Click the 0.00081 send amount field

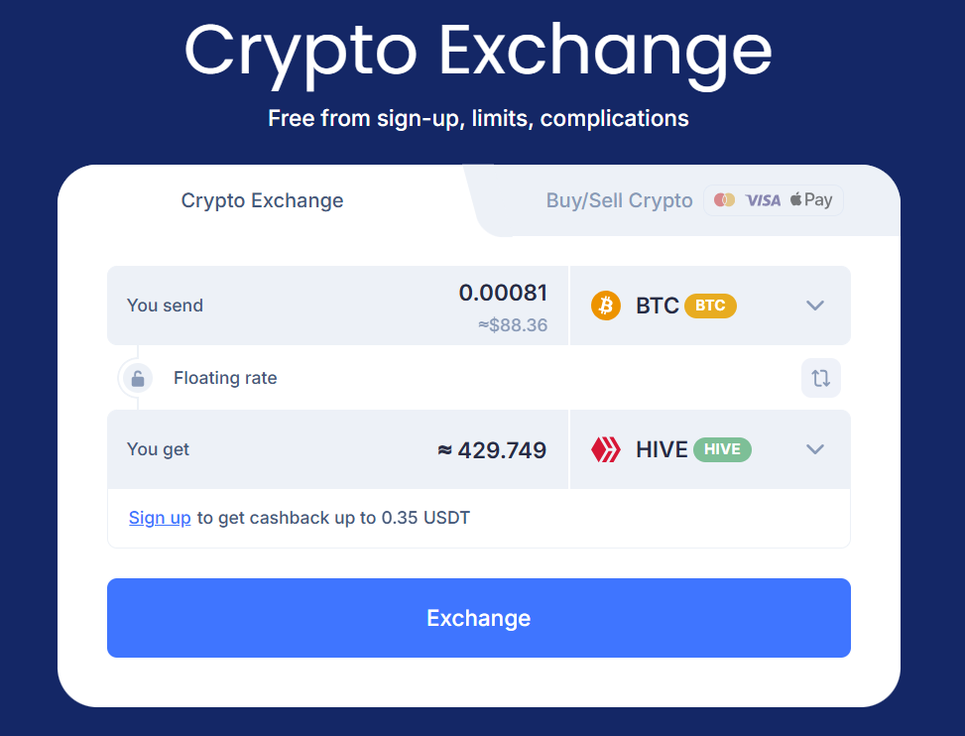pyautogui.click(x=337, y=306)
